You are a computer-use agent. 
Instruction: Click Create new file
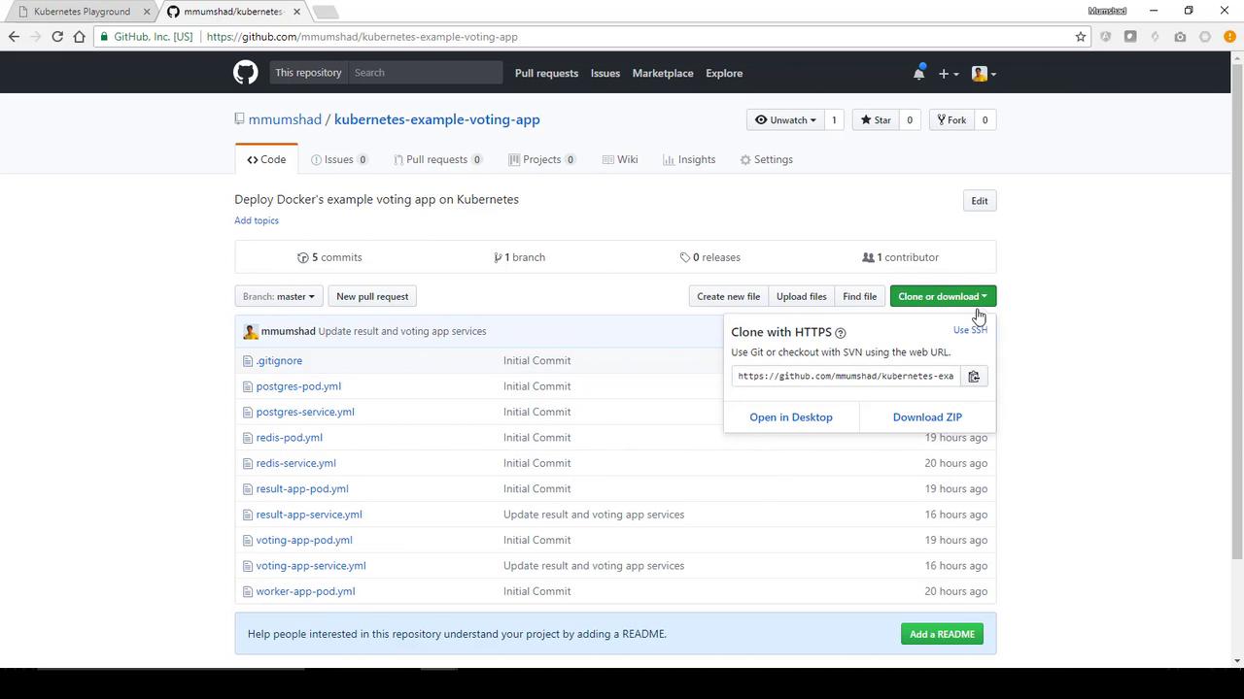[x=728, y=296]
